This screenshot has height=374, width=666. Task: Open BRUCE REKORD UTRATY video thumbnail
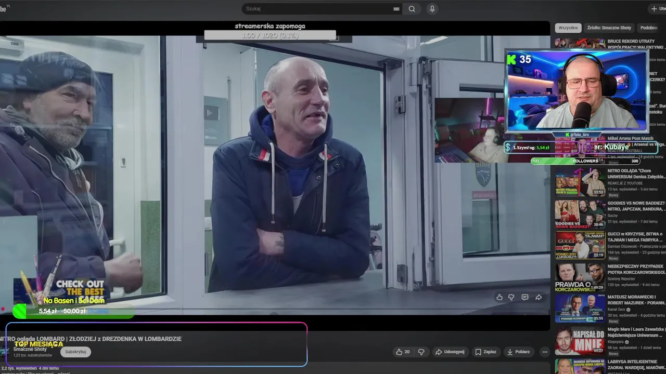pyautogui.click(x=580, y=43)
